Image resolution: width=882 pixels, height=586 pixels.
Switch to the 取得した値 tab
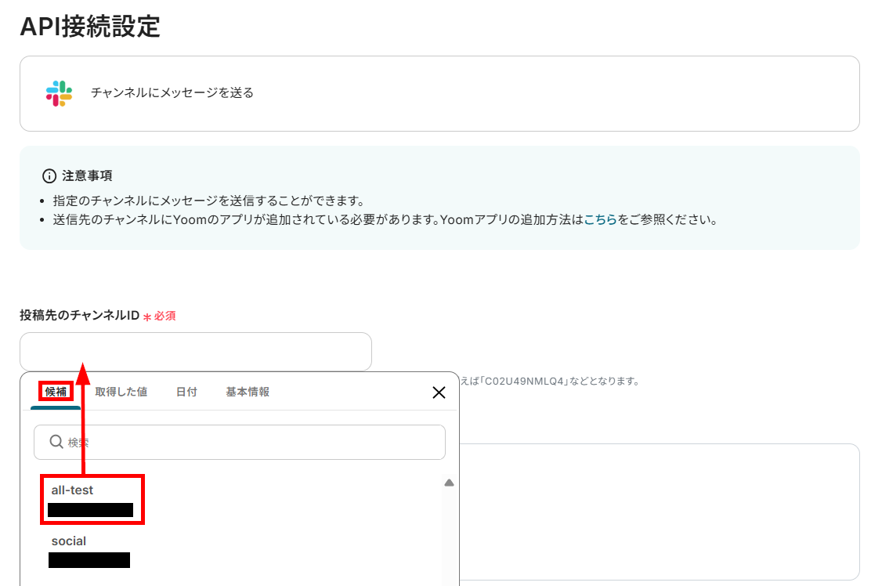click(121, 392)
